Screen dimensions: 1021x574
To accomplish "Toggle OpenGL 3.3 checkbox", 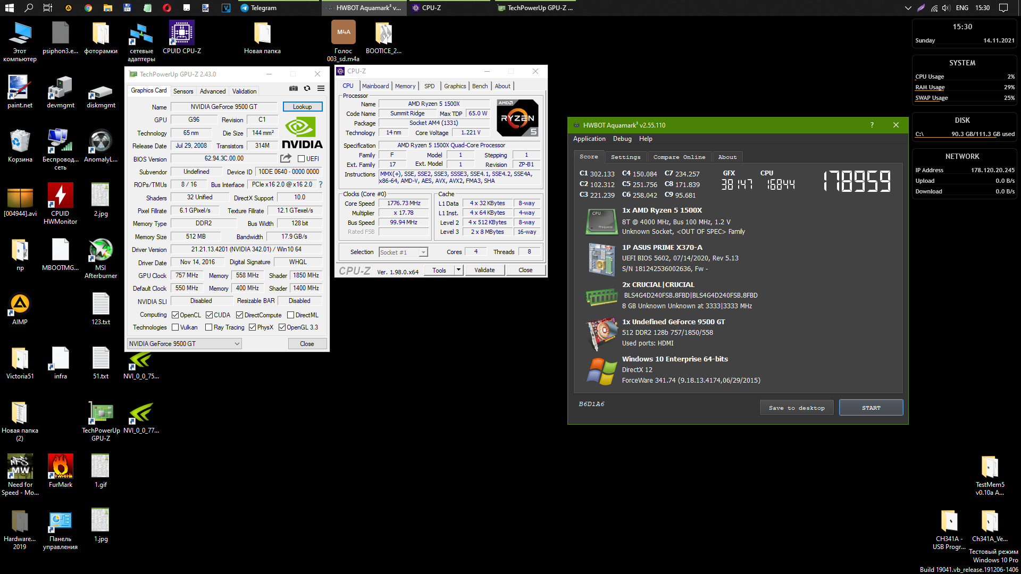I will click(x=282, y=327).
